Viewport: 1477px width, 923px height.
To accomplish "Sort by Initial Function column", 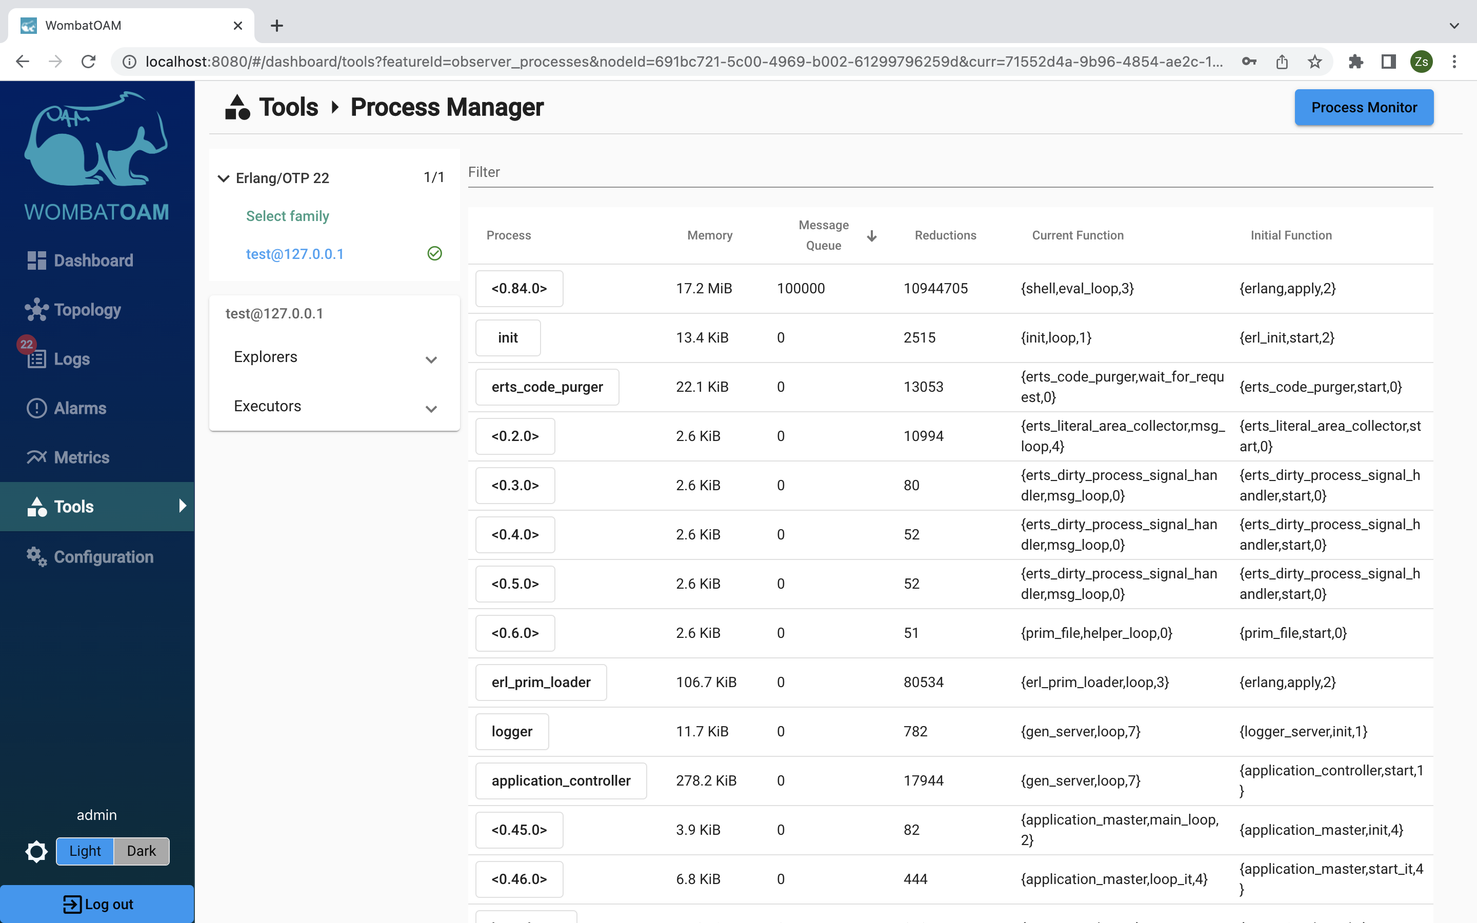I will [1291, 236].
